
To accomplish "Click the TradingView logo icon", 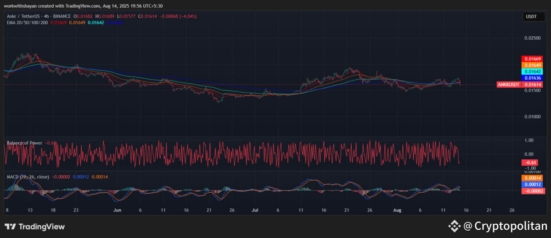I will (10, 227).
